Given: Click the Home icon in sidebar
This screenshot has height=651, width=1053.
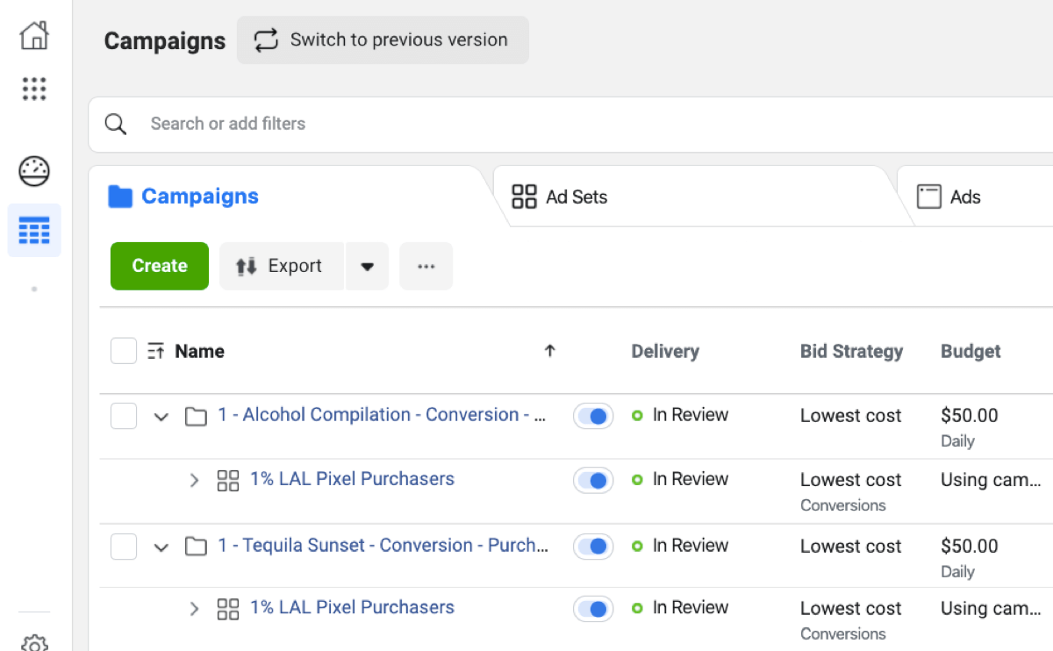Looking at the screenshot, I should (34, 36).
